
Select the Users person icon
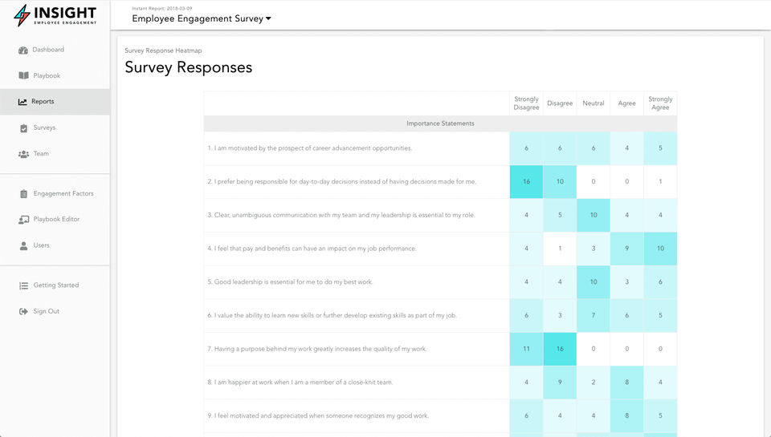23,245
